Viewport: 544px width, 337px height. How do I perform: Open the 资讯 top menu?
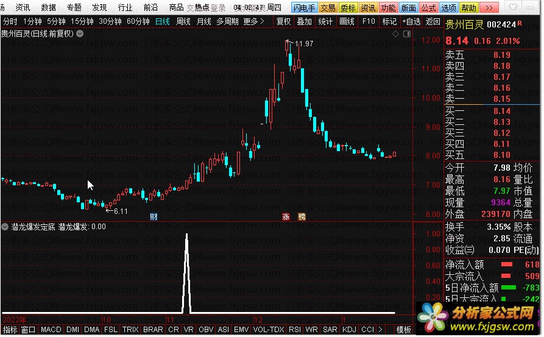(x=23, y=7)
